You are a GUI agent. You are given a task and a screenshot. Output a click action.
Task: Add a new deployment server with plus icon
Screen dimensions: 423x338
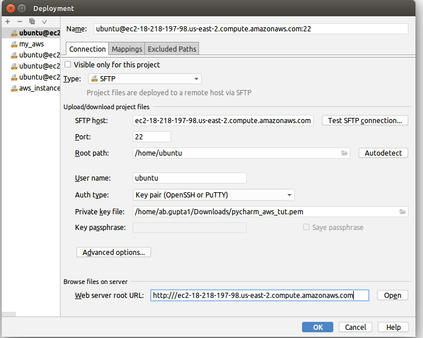[8, 21]
